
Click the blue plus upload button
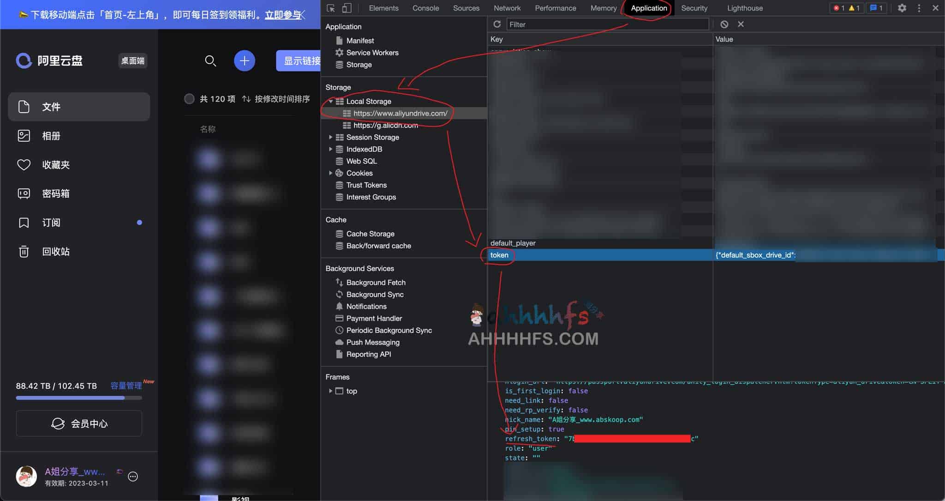coord(244,60)
